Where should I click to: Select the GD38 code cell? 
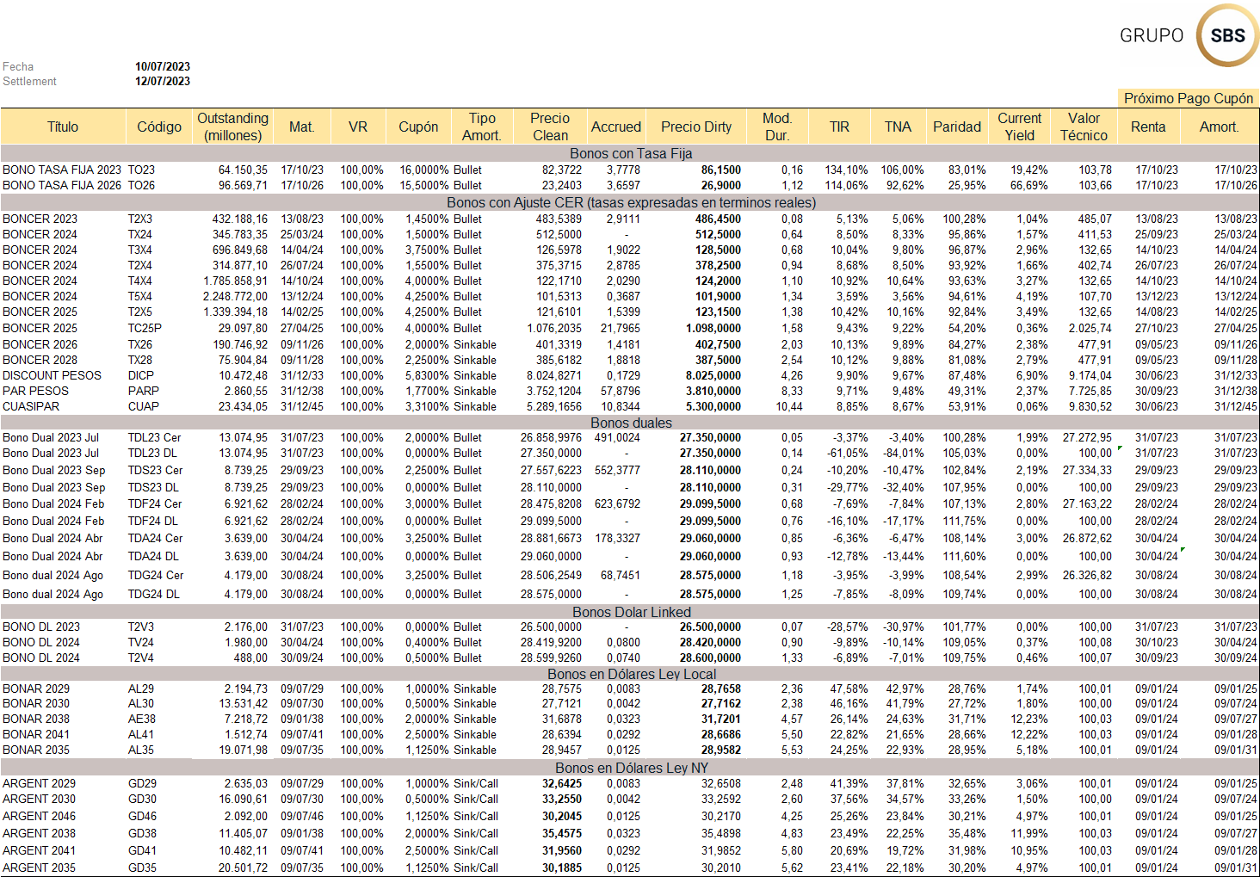pos(142,833)
